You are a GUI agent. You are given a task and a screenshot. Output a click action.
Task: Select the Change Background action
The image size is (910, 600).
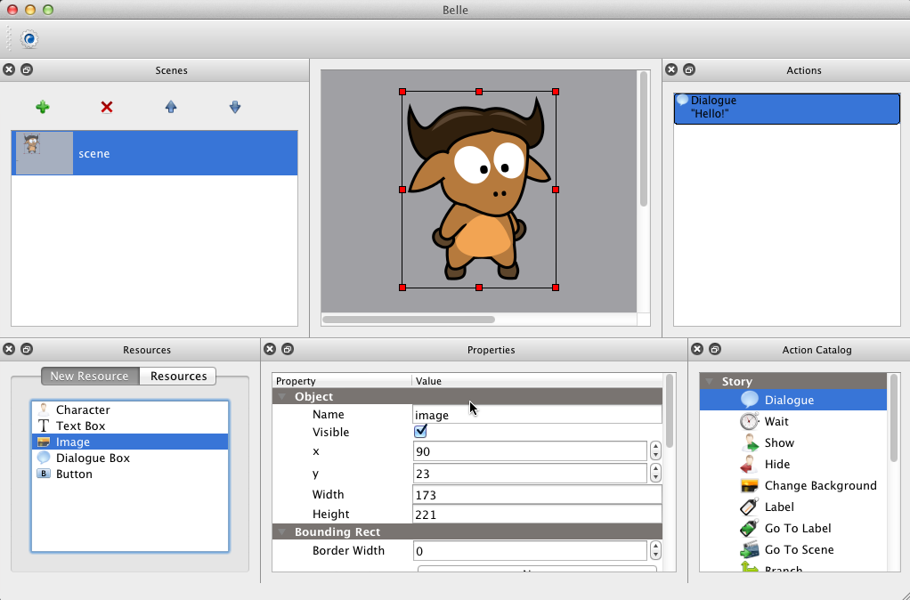pyautogui.click(x=819, y=485)
